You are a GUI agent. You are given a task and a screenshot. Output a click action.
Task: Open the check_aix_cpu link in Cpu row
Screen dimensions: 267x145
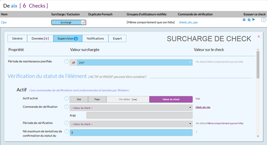click(188, 22)
